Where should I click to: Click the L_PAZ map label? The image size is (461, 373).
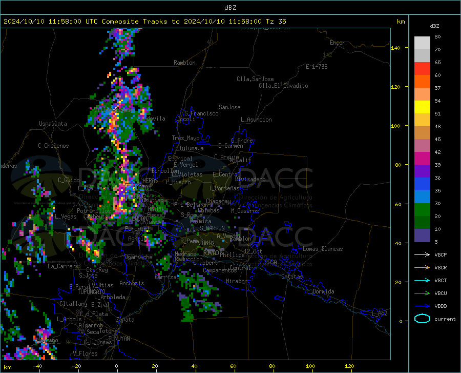380,314
